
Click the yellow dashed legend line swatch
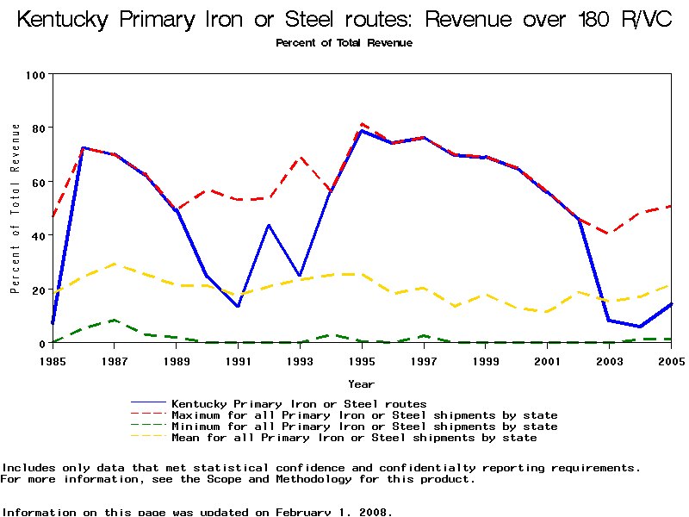[x=149, y=438]
